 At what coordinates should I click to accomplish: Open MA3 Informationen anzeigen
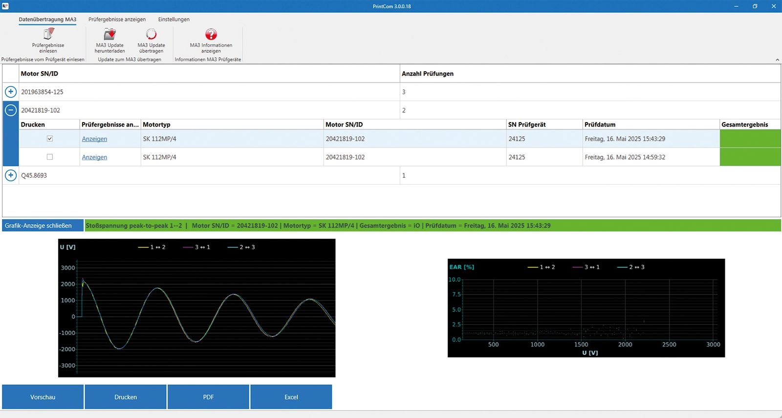point(211,34)
